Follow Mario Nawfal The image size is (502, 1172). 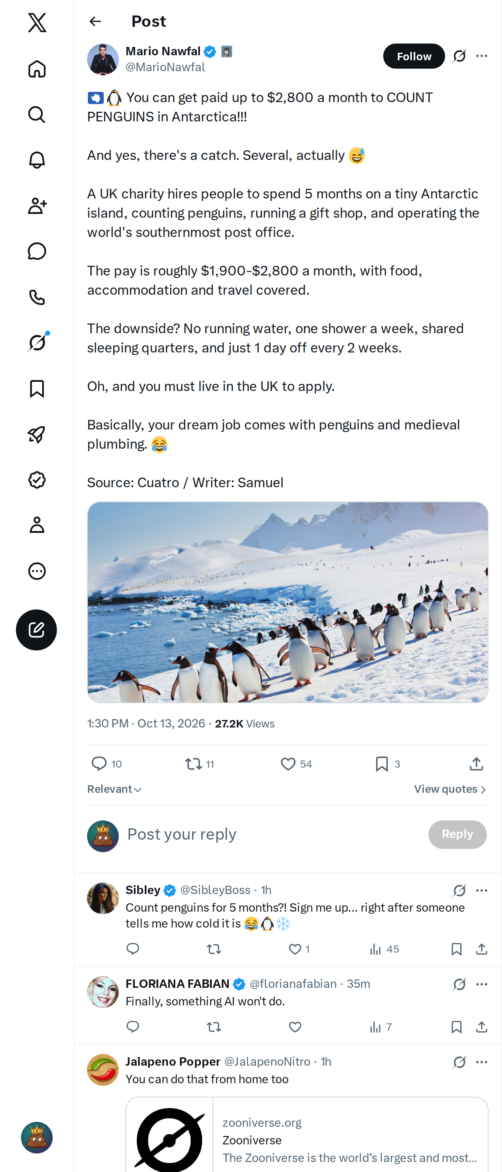[x=414, y=56]
